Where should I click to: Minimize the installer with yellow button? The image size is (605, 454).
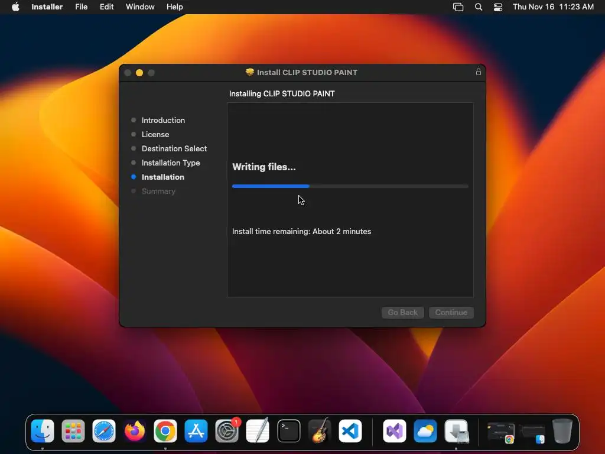[139, 73]
